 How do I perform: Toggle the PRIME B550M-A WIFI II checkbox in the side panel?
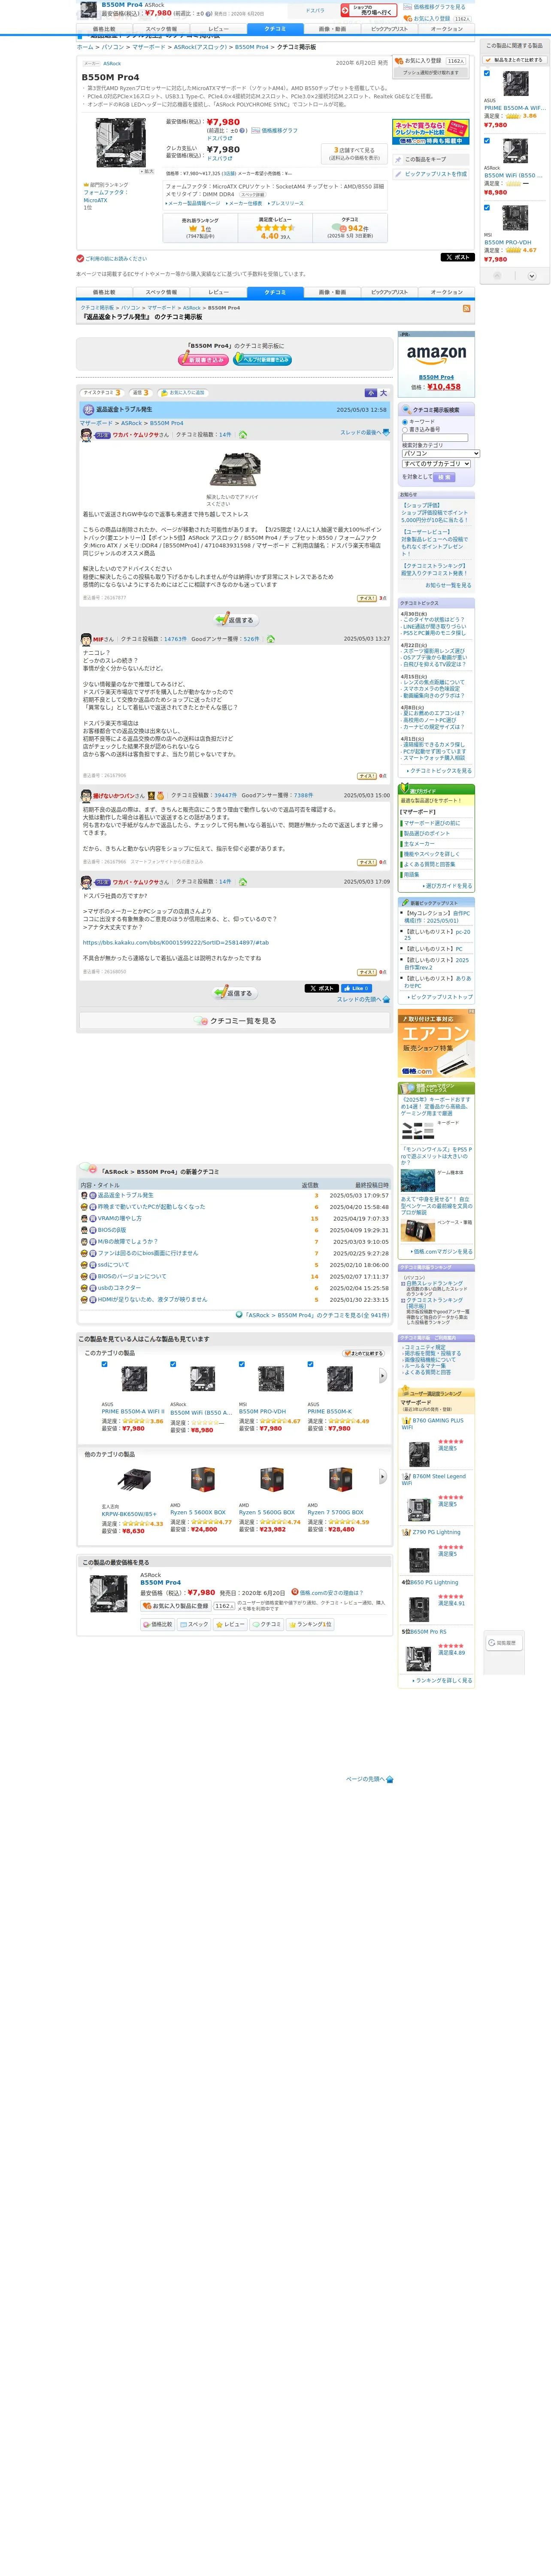pos(487,73)
